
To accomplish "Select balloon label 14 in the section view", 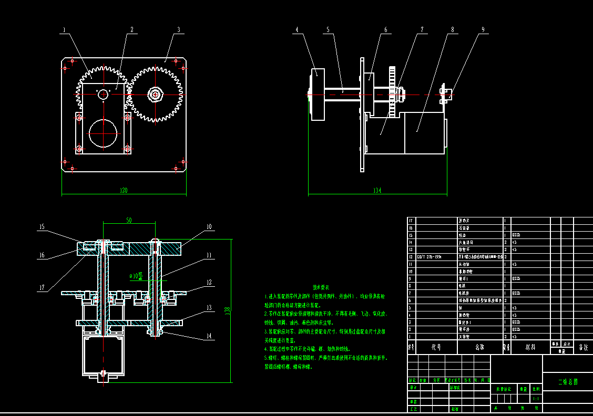I will [209, 336].
